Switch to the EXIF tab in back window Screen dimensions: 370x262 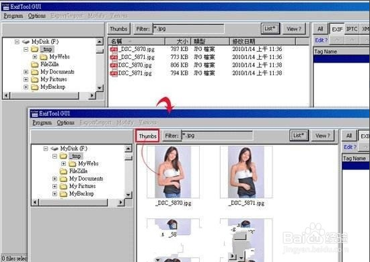(x=337, y=29)
